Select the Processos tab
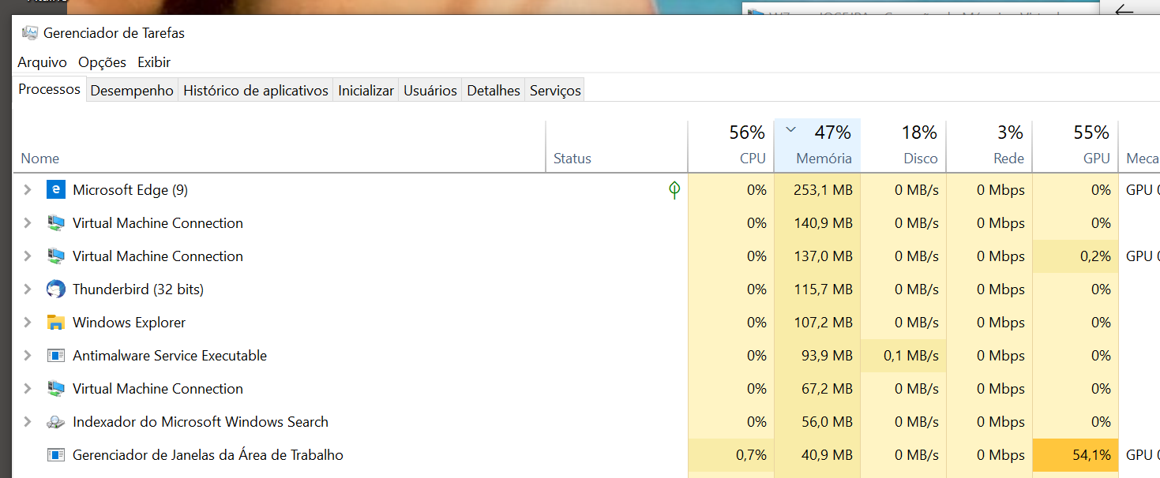Screen dimensions: 1160x478 point(50,89)
